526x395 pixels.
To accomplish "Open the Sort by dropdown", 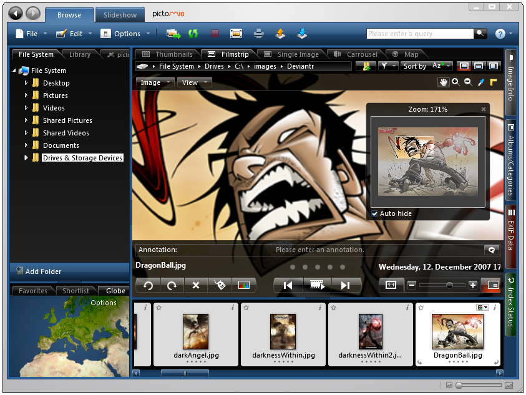I will tap(427, 66).
